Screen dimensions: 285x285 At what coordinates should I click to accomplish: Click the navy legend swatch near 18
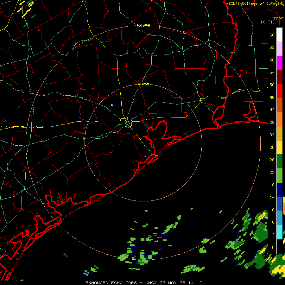pos(280,190)
